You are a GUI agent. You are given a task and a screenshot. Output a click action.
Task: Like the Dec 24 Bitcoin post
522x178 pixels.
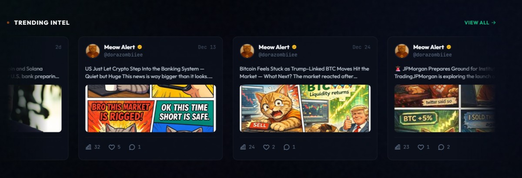[266, 147]
